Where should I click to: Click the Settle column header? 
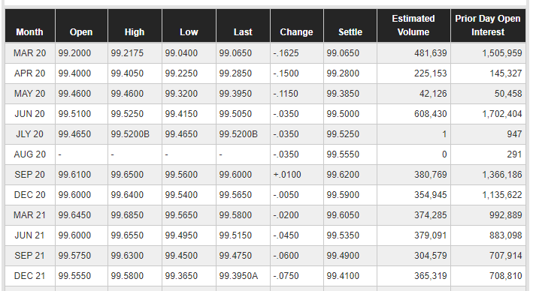pyautogui.click(x=350, y=25)
